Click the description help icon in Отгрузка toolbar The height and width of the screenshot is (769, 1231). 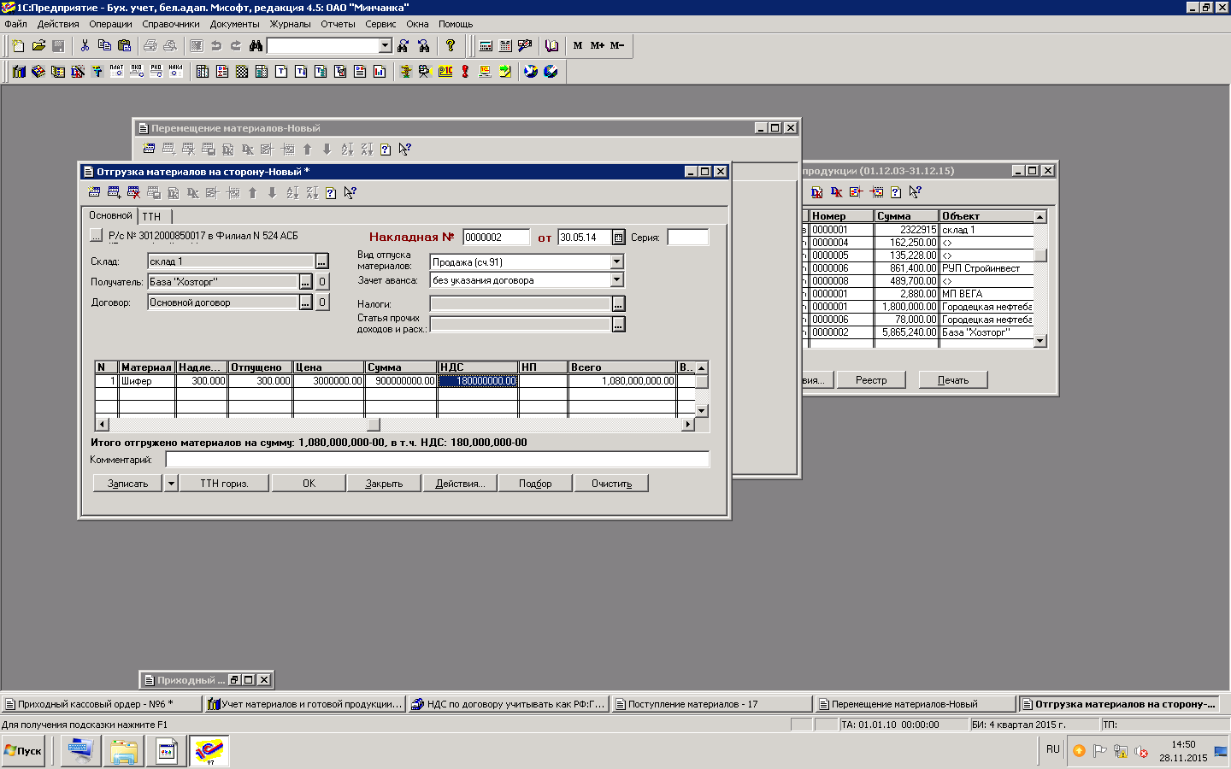click(x=331, y=193)
